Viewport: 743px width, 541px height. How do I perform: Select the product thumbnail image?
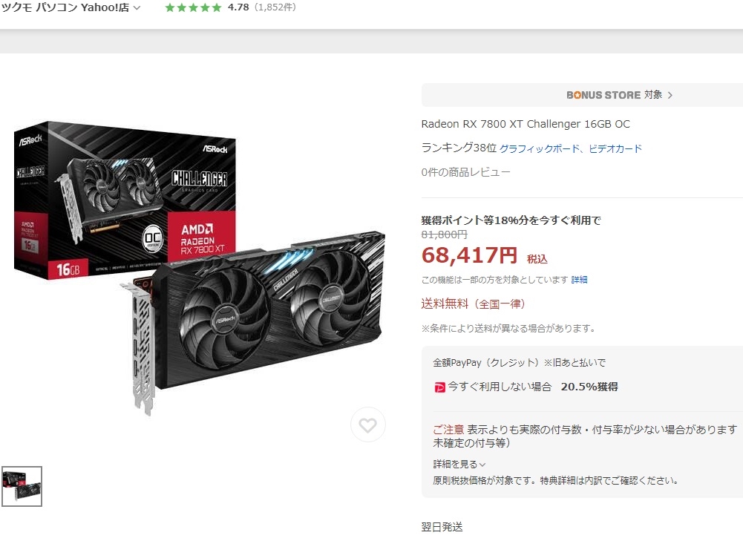[22, 486]
